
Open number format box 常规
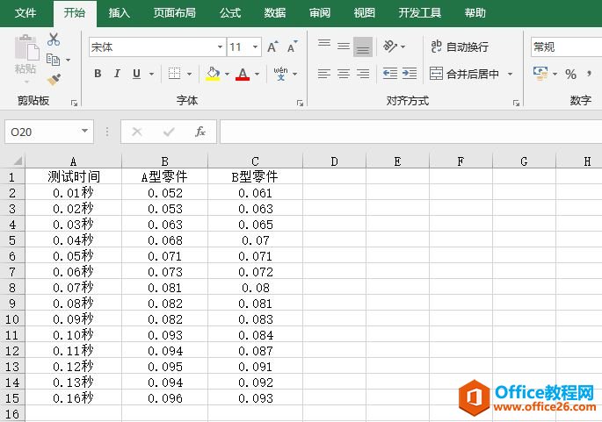click(x=567, y=46)
